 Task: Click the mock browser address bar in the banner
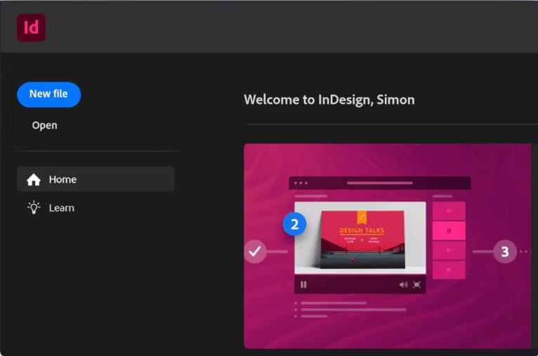(379, 183)
